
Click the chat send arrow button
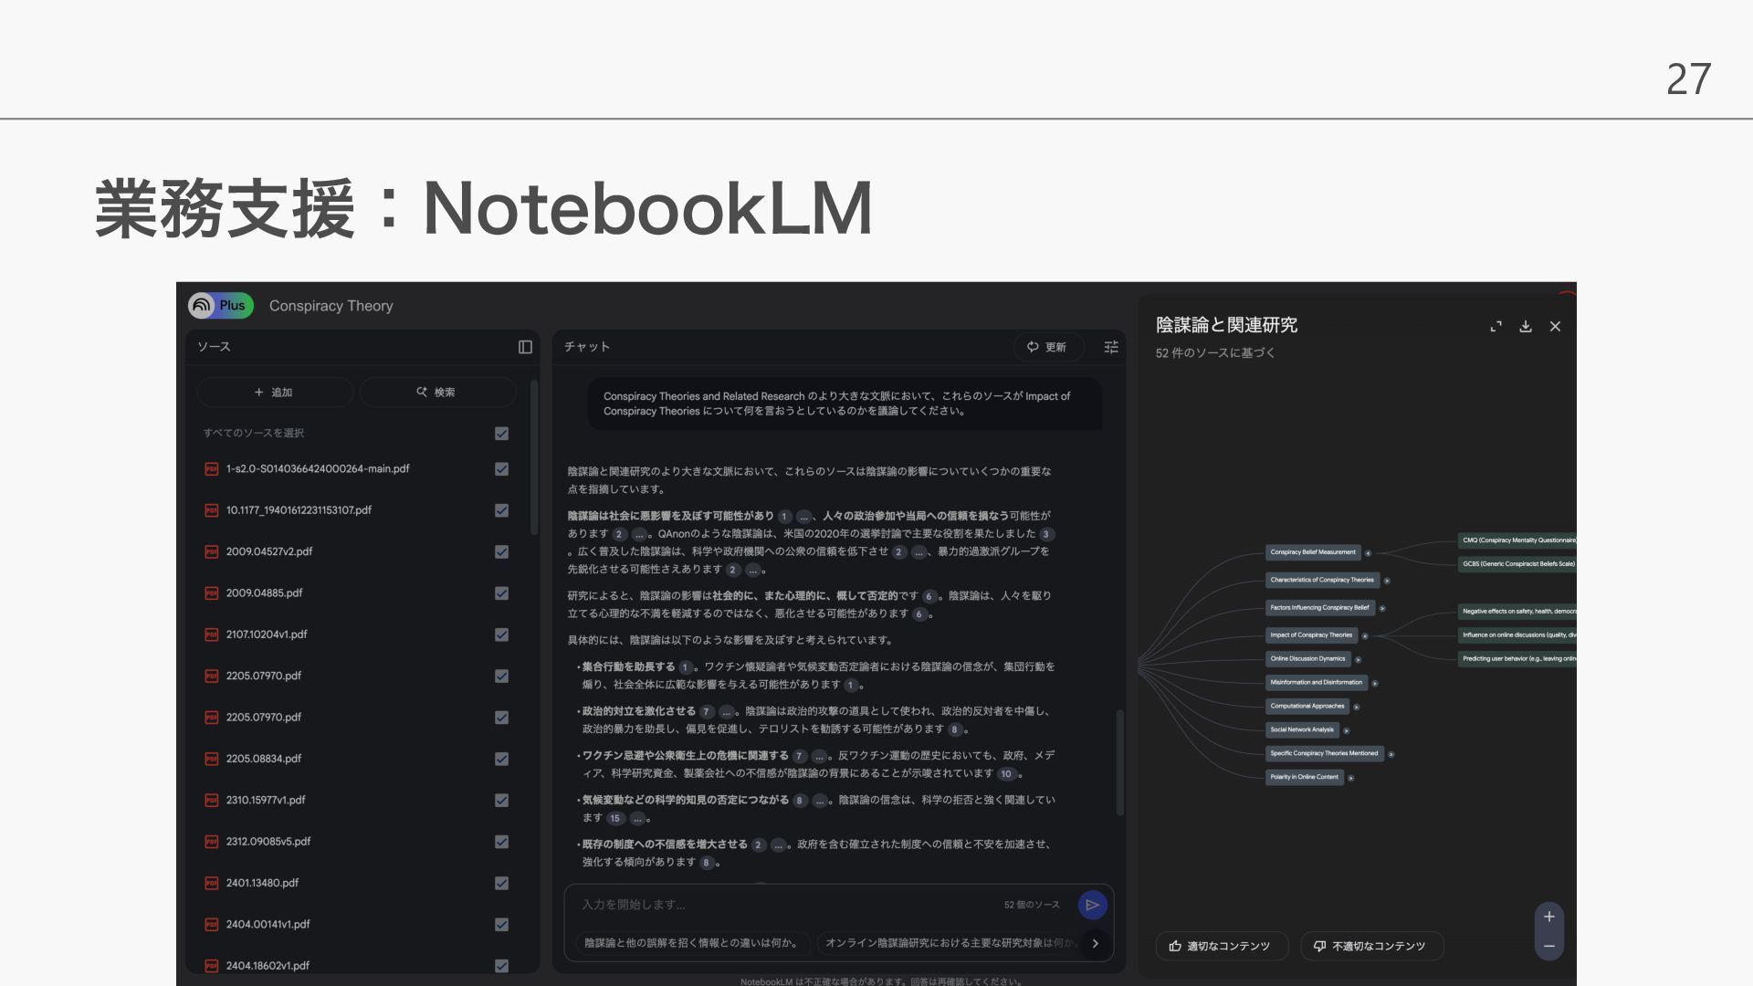(x=1092, y=905)
